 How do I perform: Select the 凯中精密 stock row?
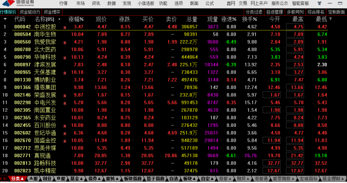(x=164, y=171)
